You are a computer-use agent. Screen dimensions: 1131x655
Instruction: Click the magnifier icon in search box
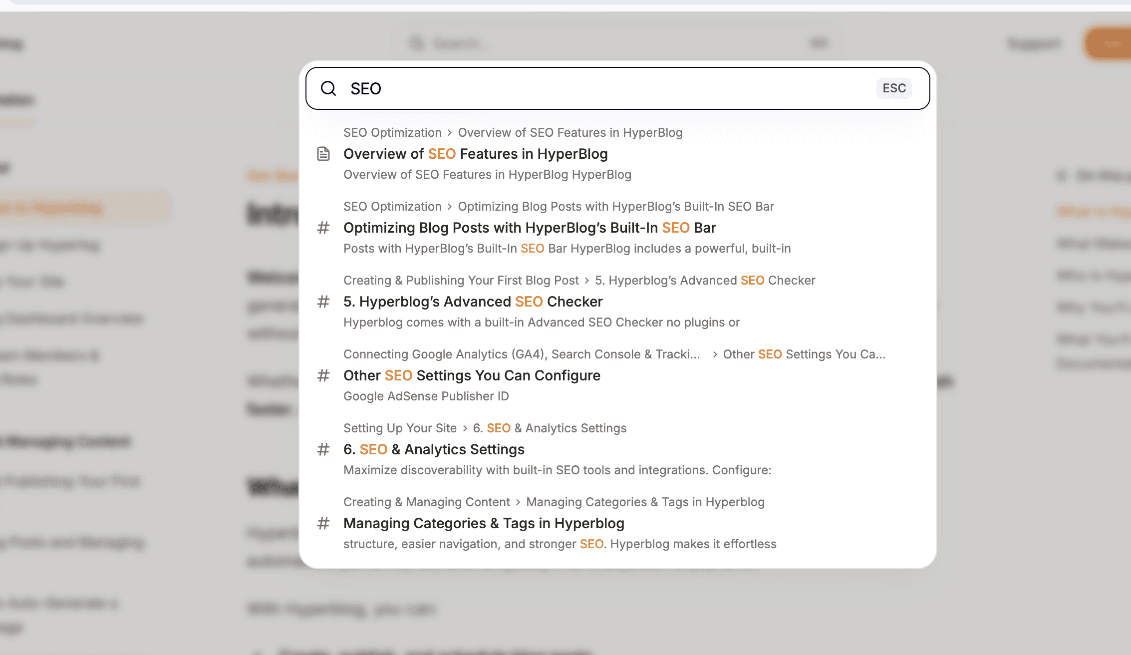(328, 88)
